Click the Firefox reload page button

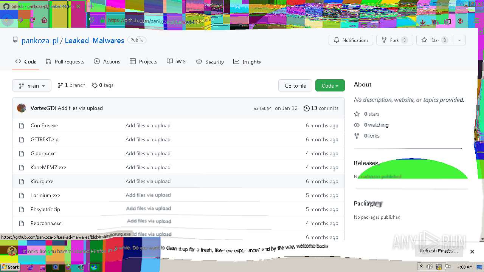[x=32, y=20]
